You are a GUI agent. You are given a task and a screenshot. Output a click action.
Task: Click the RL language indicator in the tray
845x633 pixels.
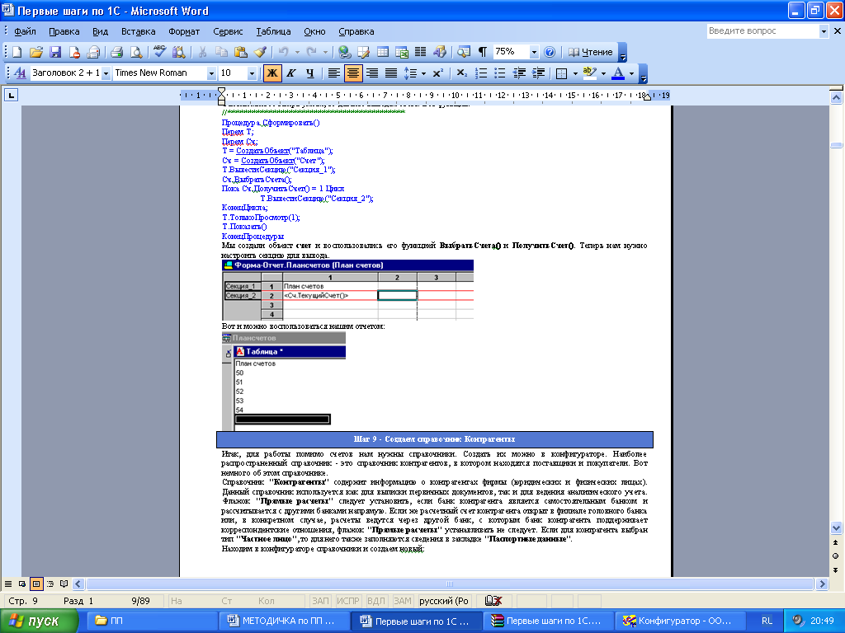pyautogui.click(x=767, y=621)
